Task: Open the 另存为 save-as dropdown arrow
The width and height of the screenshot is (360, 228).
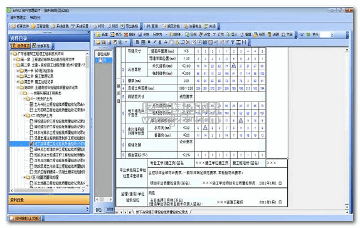Action: click(166, 34)
